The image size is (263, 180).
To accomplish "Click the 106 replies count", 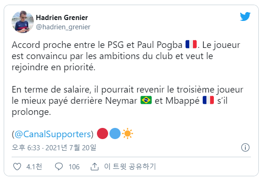I will tap(74, 167).
